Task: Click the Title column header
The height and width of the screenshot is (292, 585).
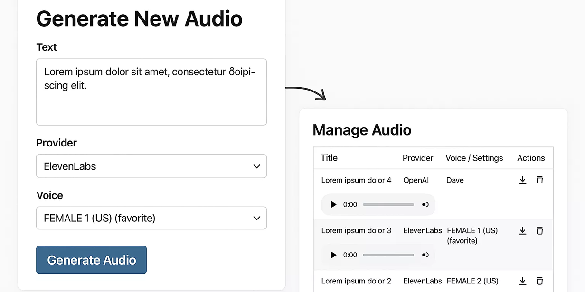Action: pyautogui.click(x=329, y=158)
